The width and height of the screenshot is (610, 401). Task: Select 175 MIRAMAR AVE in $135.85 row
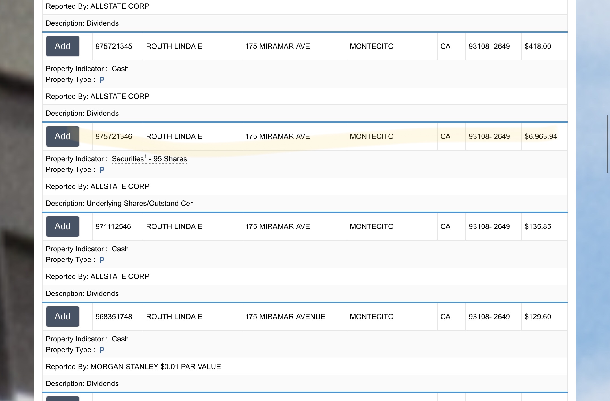277,226
